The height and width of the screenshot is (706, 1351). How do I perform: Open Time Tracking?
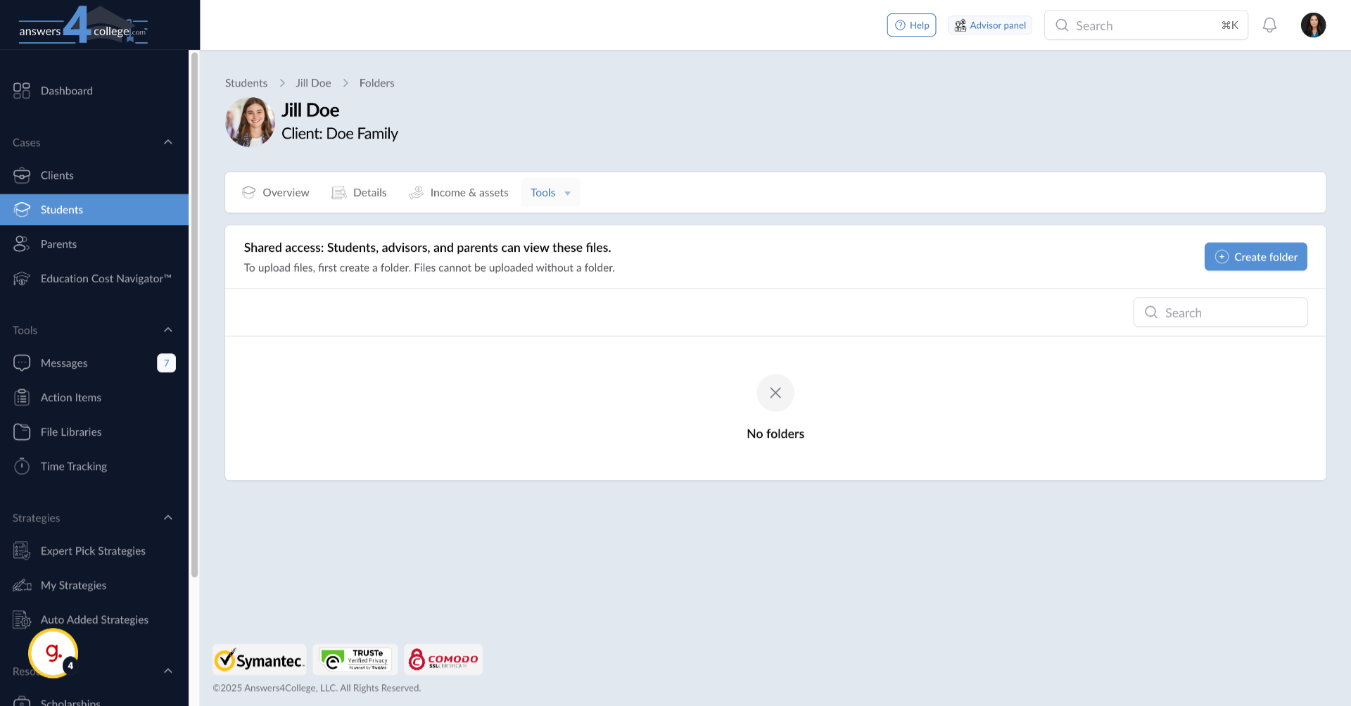click(75, 466)
